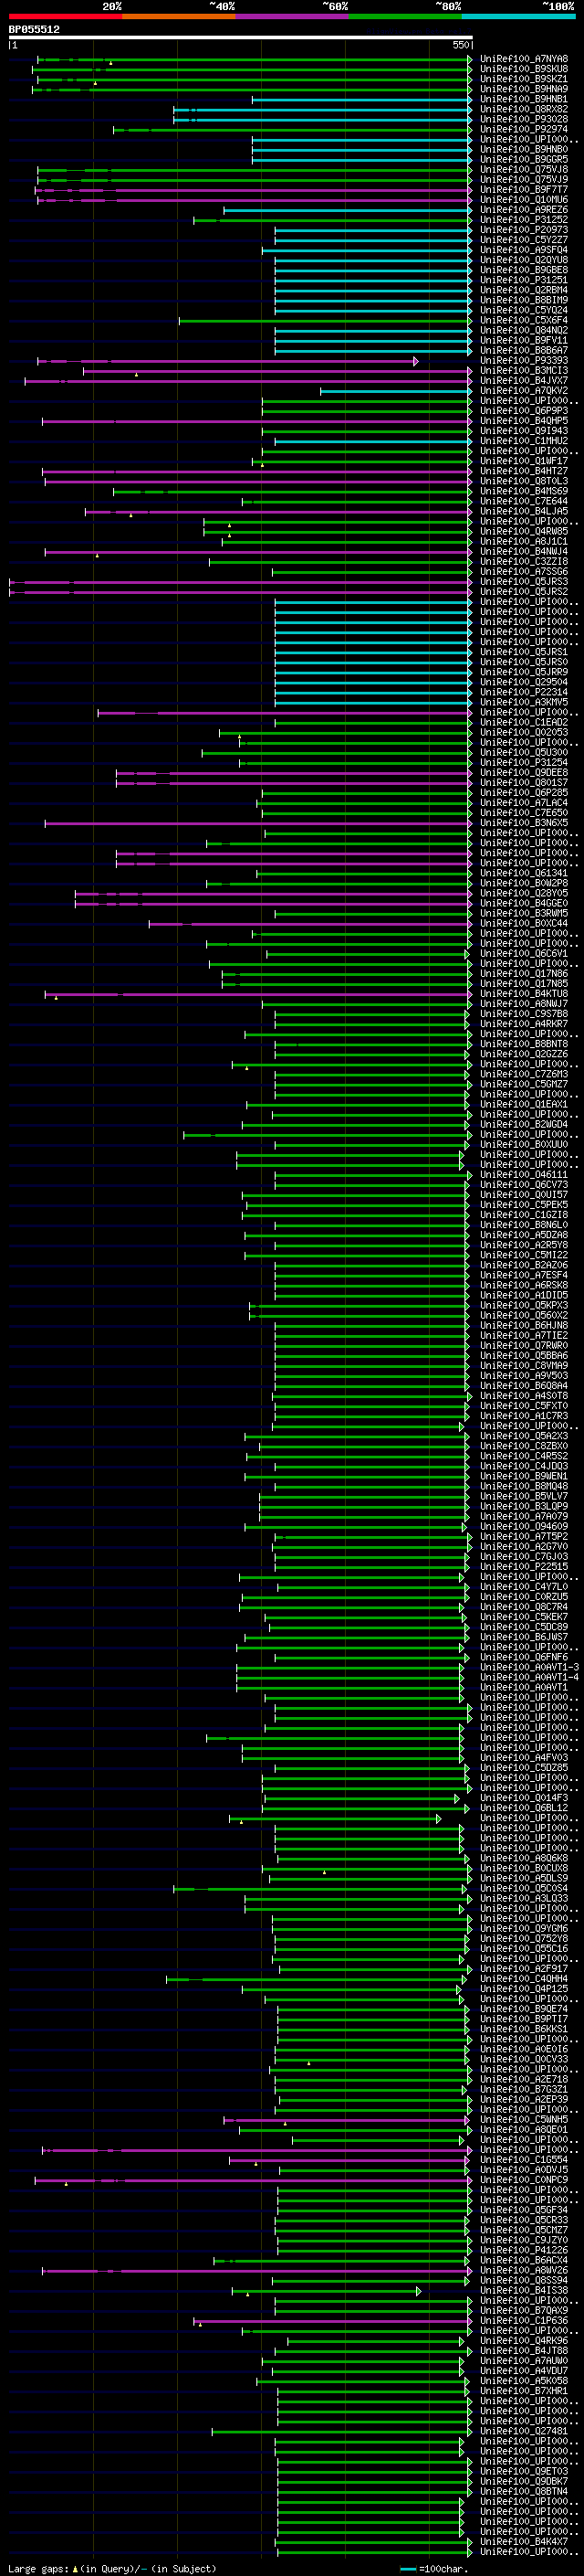Open hit UniRef100_Q8RX82

coord(524,109)
